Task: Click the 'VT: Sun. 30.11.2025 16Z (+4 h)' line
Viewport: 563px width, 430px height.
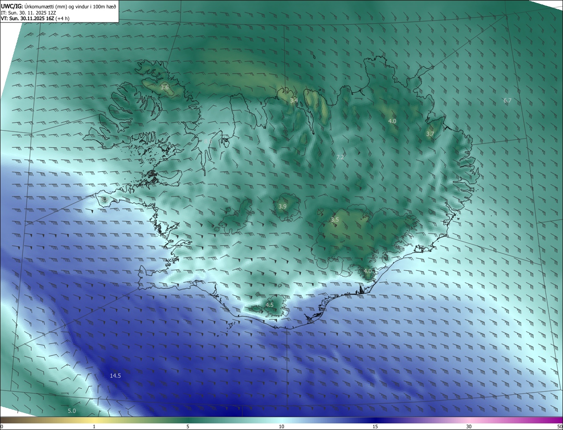Action: (35, 18)
